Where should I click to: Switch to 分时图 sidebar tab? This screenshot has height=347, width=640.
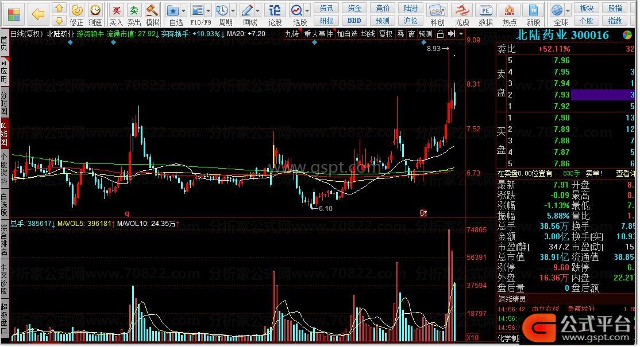[x=4, y=103]
